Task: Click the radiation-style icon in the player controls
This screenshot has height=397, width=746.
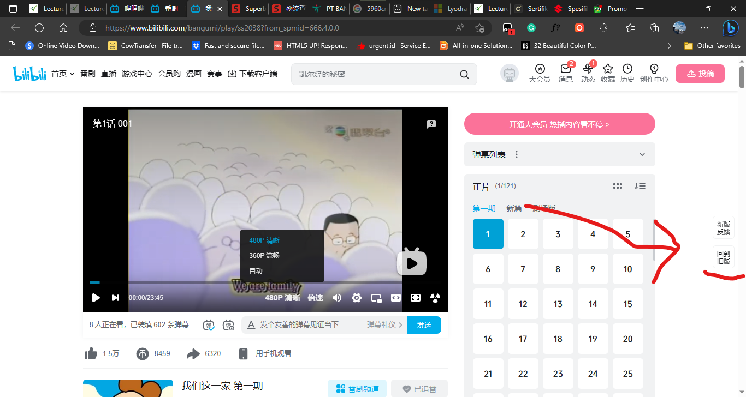Action: (435, 298)
